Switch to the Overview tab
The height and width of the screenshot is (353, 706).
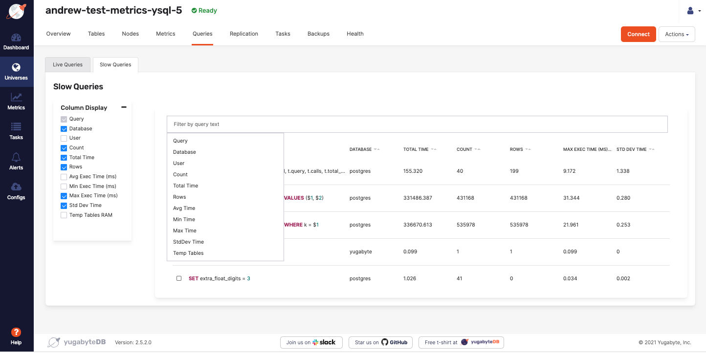[58, 34]
